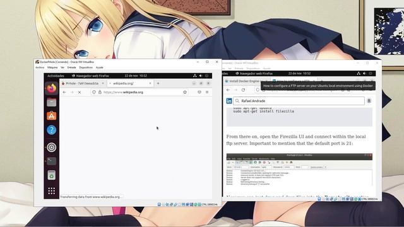
Task: Close the Pi-hole tab
Action: [103, 83]
